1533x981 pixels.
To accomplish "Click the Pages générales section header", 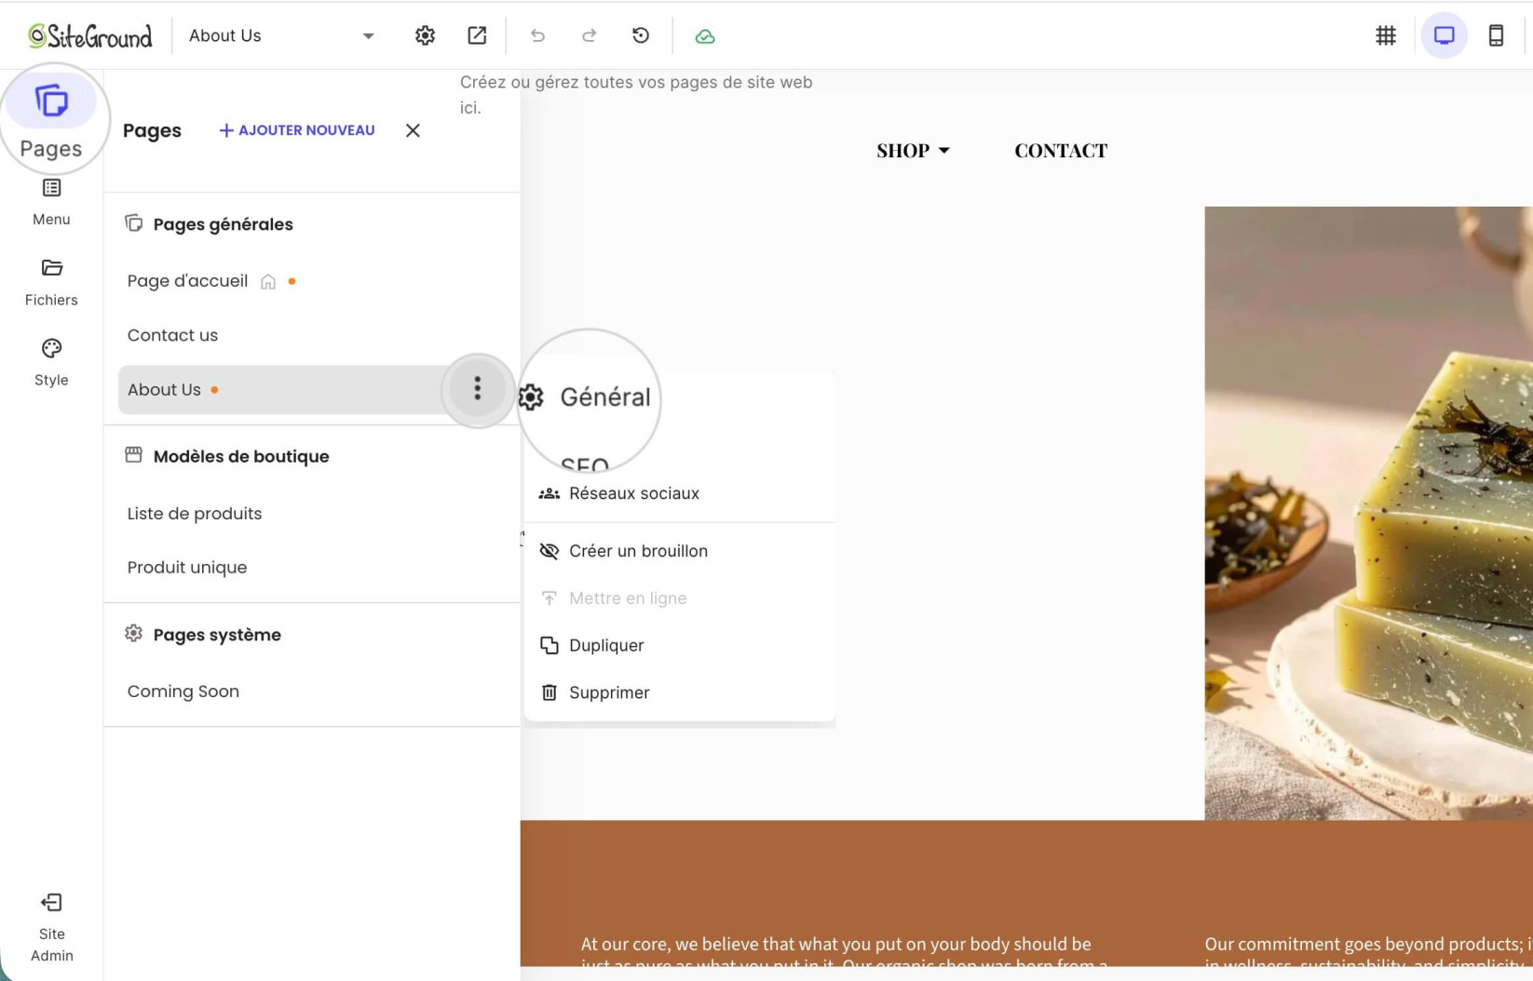I will click(x=223, y=224).
